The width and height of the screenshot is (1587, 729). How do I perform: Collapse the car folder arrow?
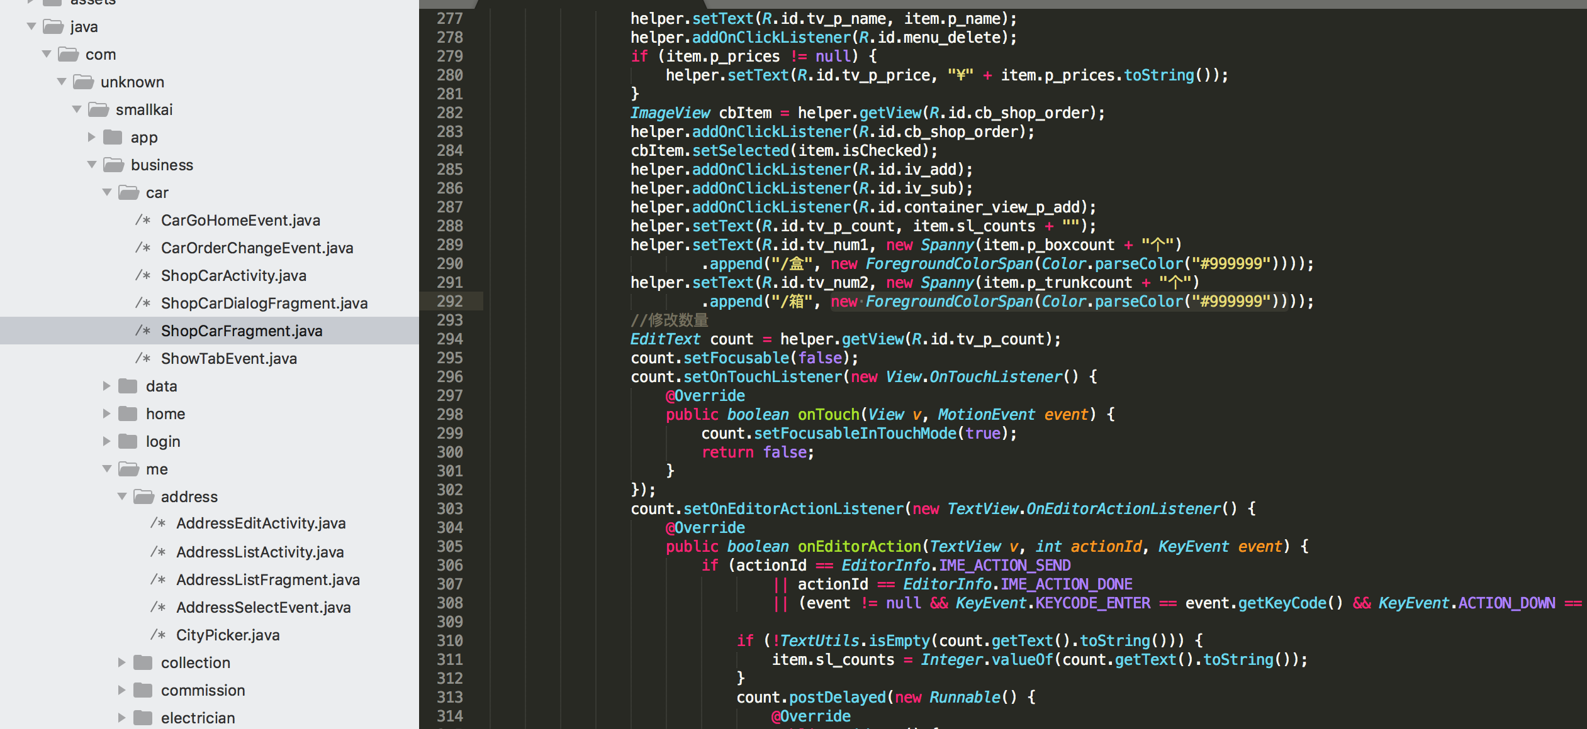[107, 192]
